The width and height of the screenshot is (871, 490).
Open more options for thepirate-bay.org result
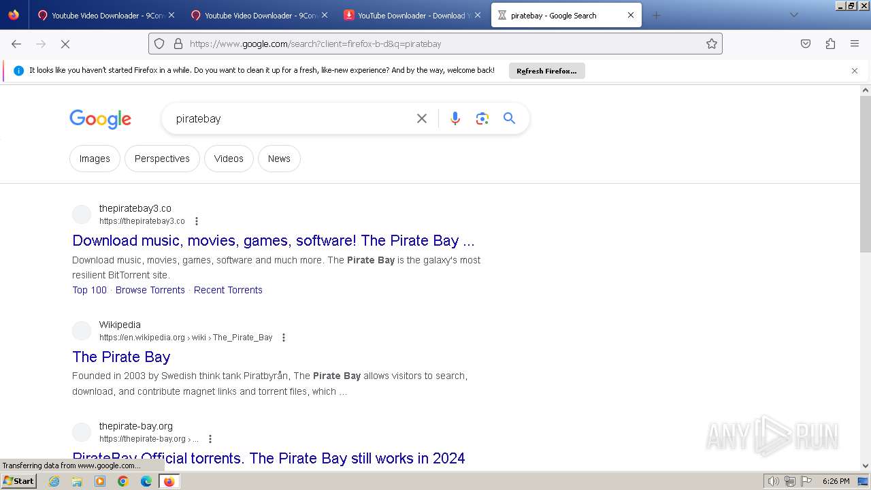(x=210, y=439)
